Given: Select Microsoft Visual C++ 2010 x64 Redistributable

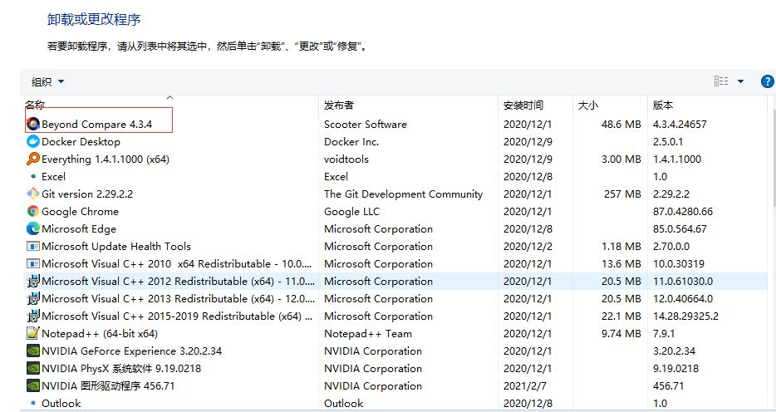Looking at the screenshot, I should pos(177,263).
